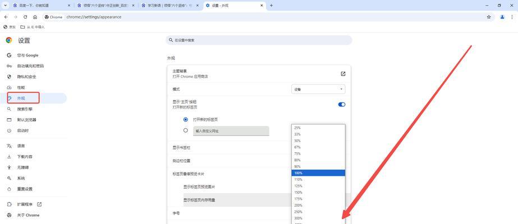Open Chrome's three-dot menu
Viewport: 518px width, 224px height.
513,17
